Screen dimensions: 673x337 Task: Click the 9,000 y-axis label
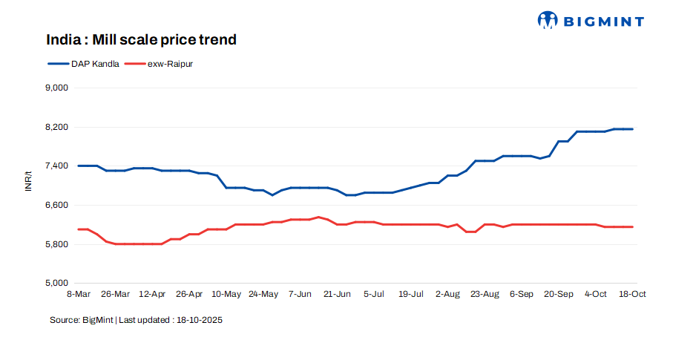click(57, 88)
